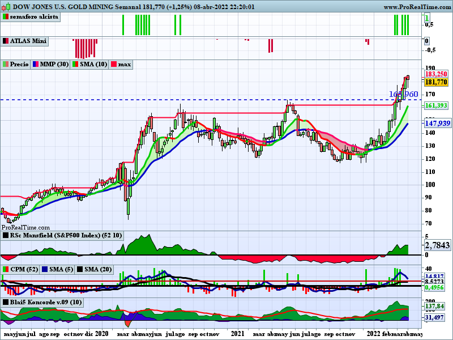Click the 137,84 Koncorde value tag
Screen dimensions: 453x340
click(434, 306)
